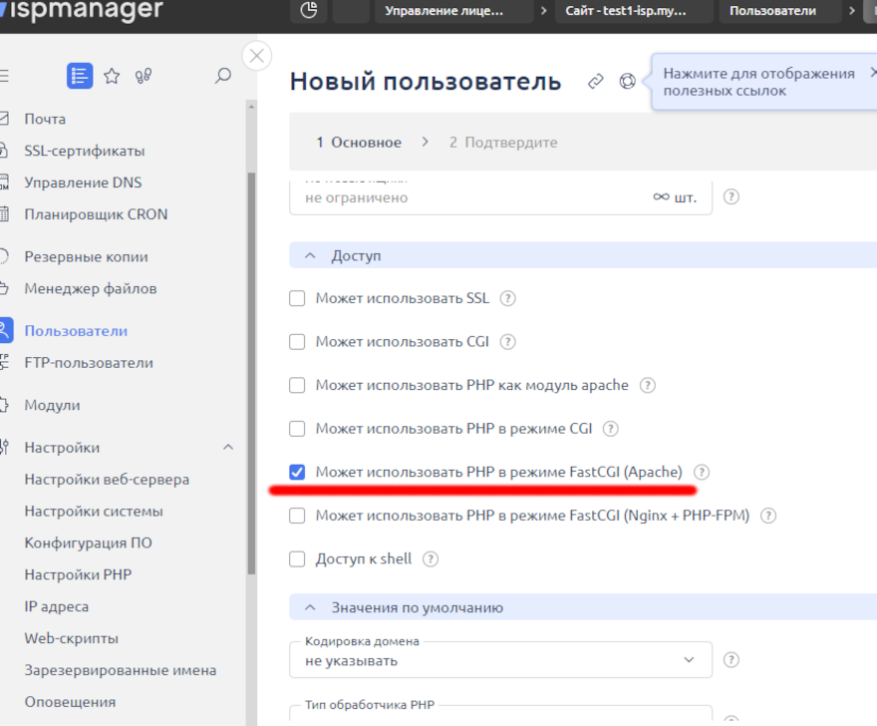Open help via the lifebuoy icon
This screenshot has height=726, width=877.
click(x=628, y=82)
